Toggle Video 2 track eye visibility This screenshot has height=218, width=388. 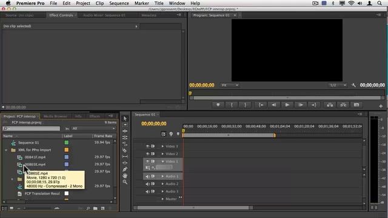coord(147,154)
